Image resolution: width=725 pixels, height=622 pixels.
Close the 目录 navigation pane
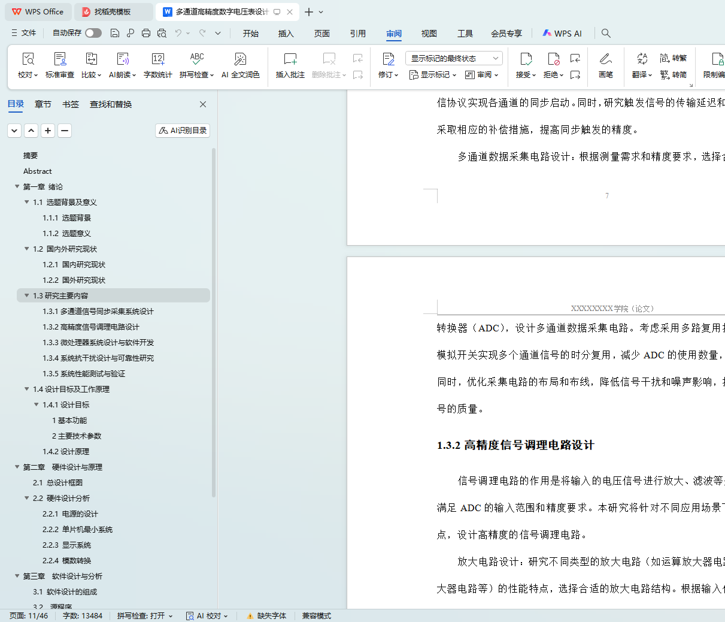click(203, 104)
